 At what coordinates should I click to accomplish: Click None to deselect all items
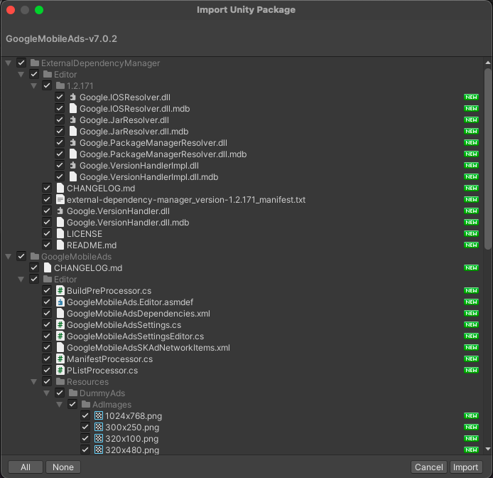pos(63,467)
